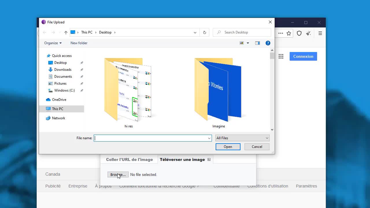Go forward with the dialog's forward arrow
This screenshot has width=370, height=208.
click(x=53, y=32)
